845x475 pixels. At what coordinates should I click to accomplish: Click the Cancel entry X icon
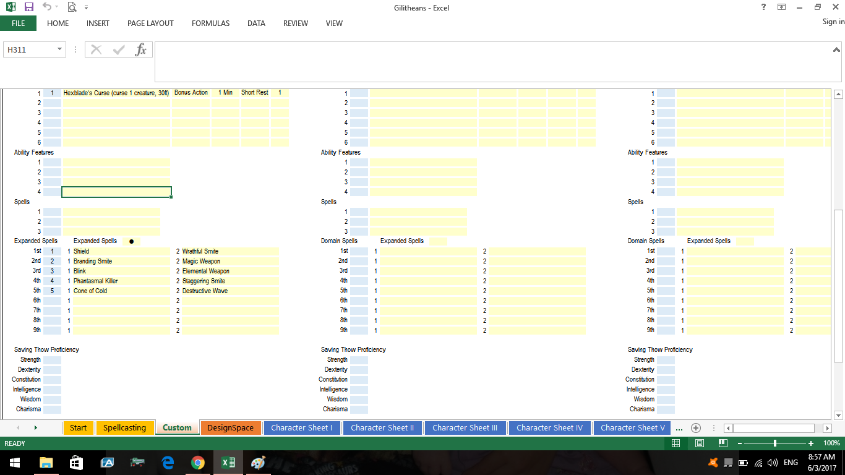pyautogui.click(x=96, y=49)
